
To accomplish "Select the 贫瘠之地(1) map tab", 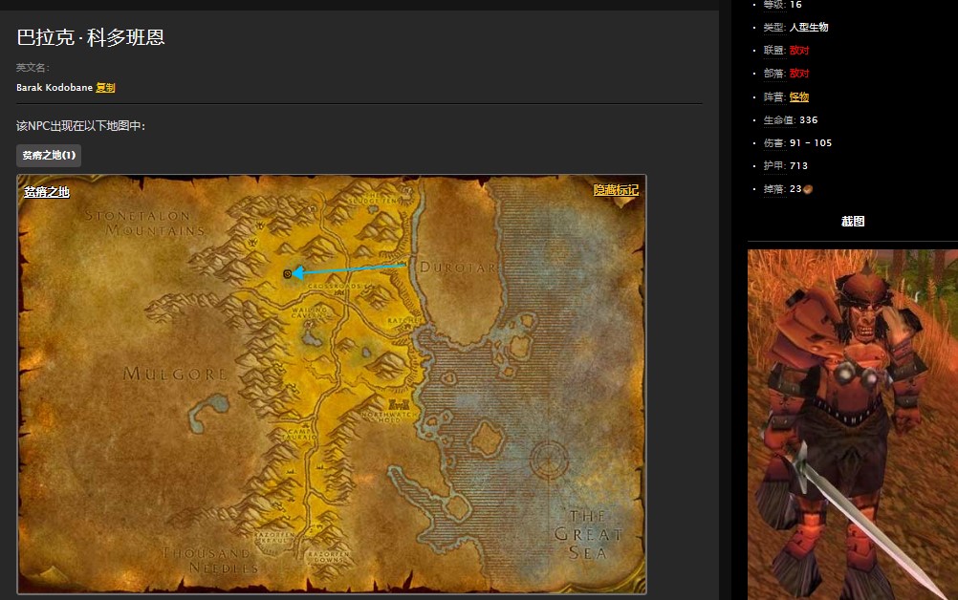I will pos(49,155).
